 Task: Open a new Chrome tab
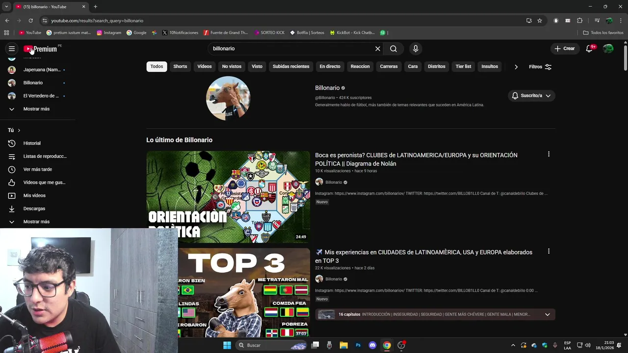pos(95,6)
